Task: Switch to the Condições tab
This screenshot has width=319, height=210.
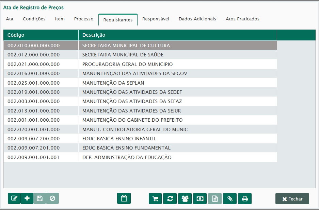Action: tap(34, 19)
